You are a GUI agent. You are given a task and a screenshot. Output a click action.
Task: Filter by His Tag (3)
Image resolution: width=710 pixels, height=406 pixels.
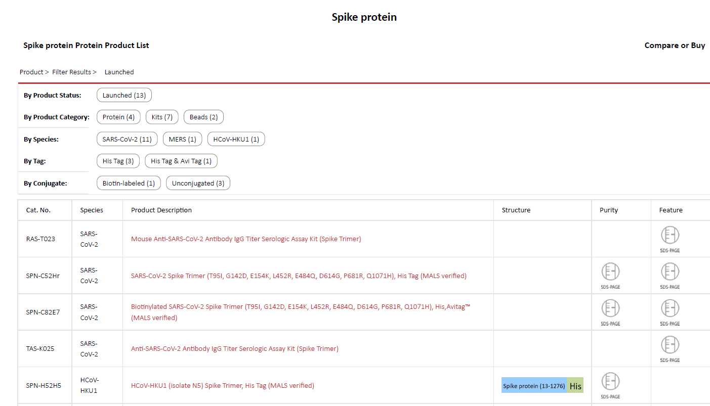coord(118,161)
